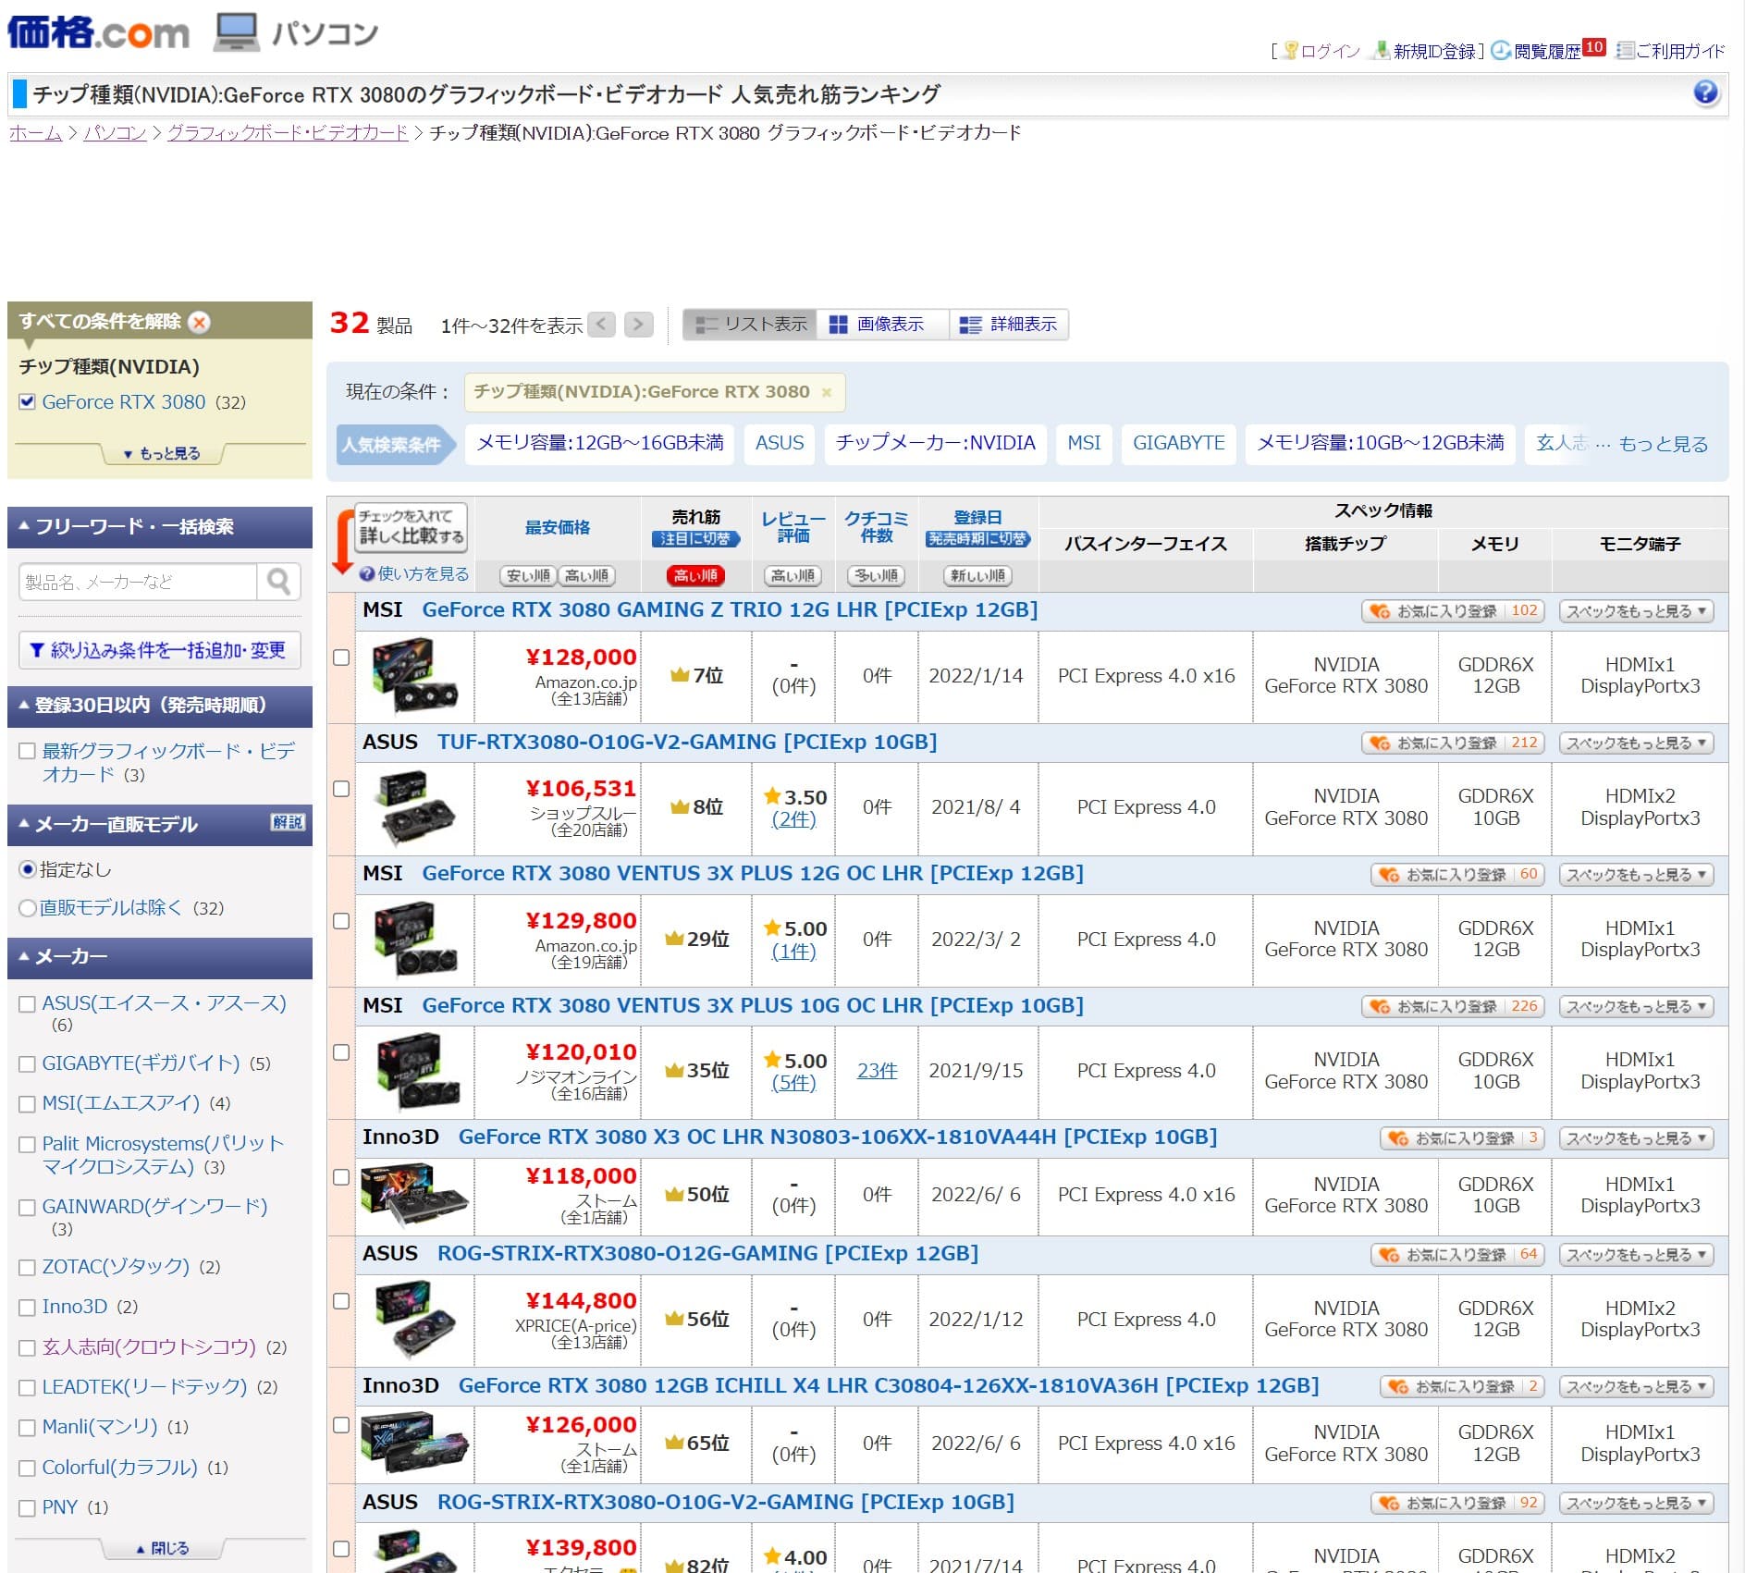
Task: Select 直販モデルは除く radio option
Action: click(x=27, y=909)
